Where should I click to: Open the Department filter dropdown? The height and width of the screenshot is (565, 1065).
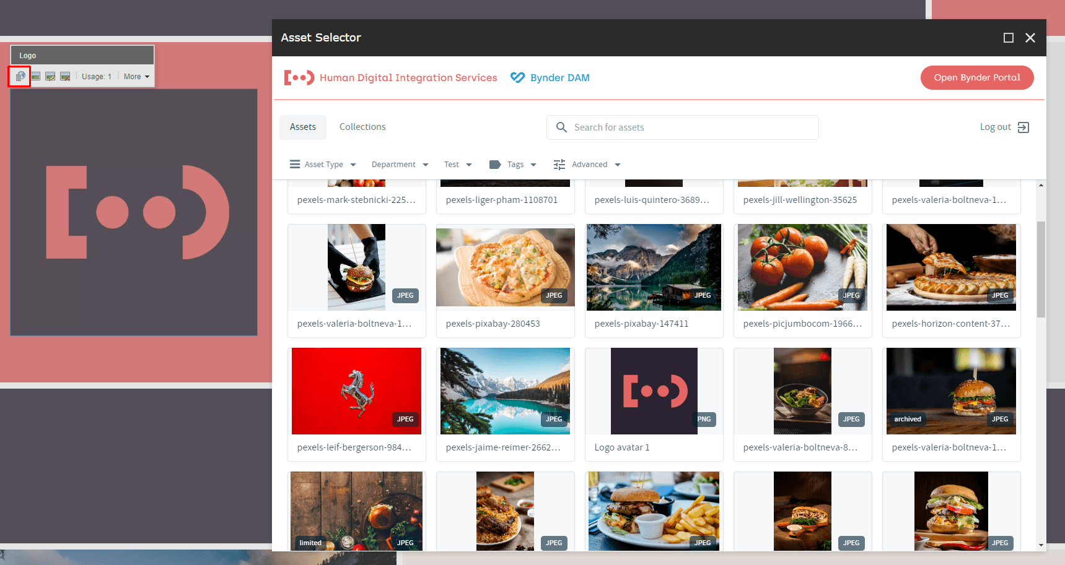coord(400,165)
